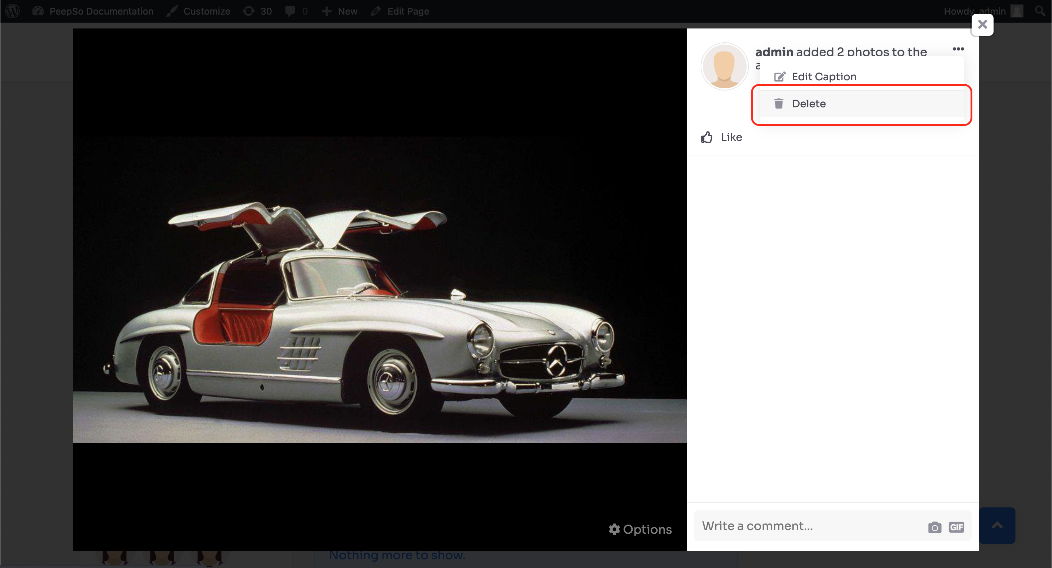Open the Customize link

198,11
